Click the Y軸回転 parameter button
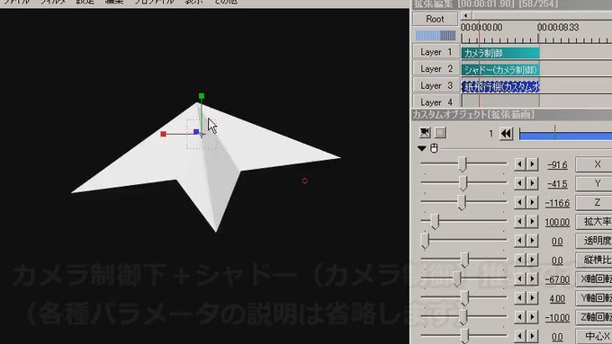 [594, 297]
